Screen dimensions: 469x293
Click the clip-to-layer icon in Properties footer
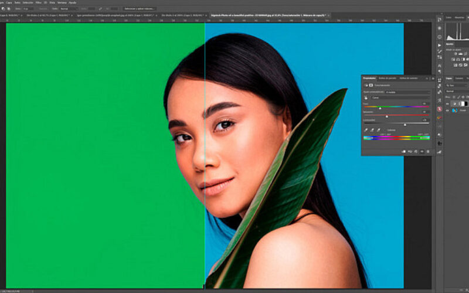[404, 152]
